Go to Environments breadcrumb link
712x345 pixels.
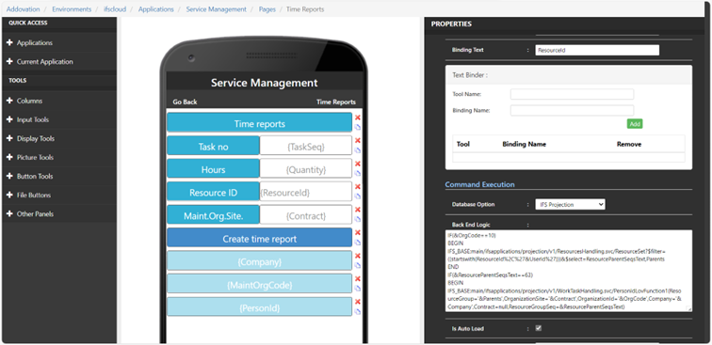click(x=72, y=9)
